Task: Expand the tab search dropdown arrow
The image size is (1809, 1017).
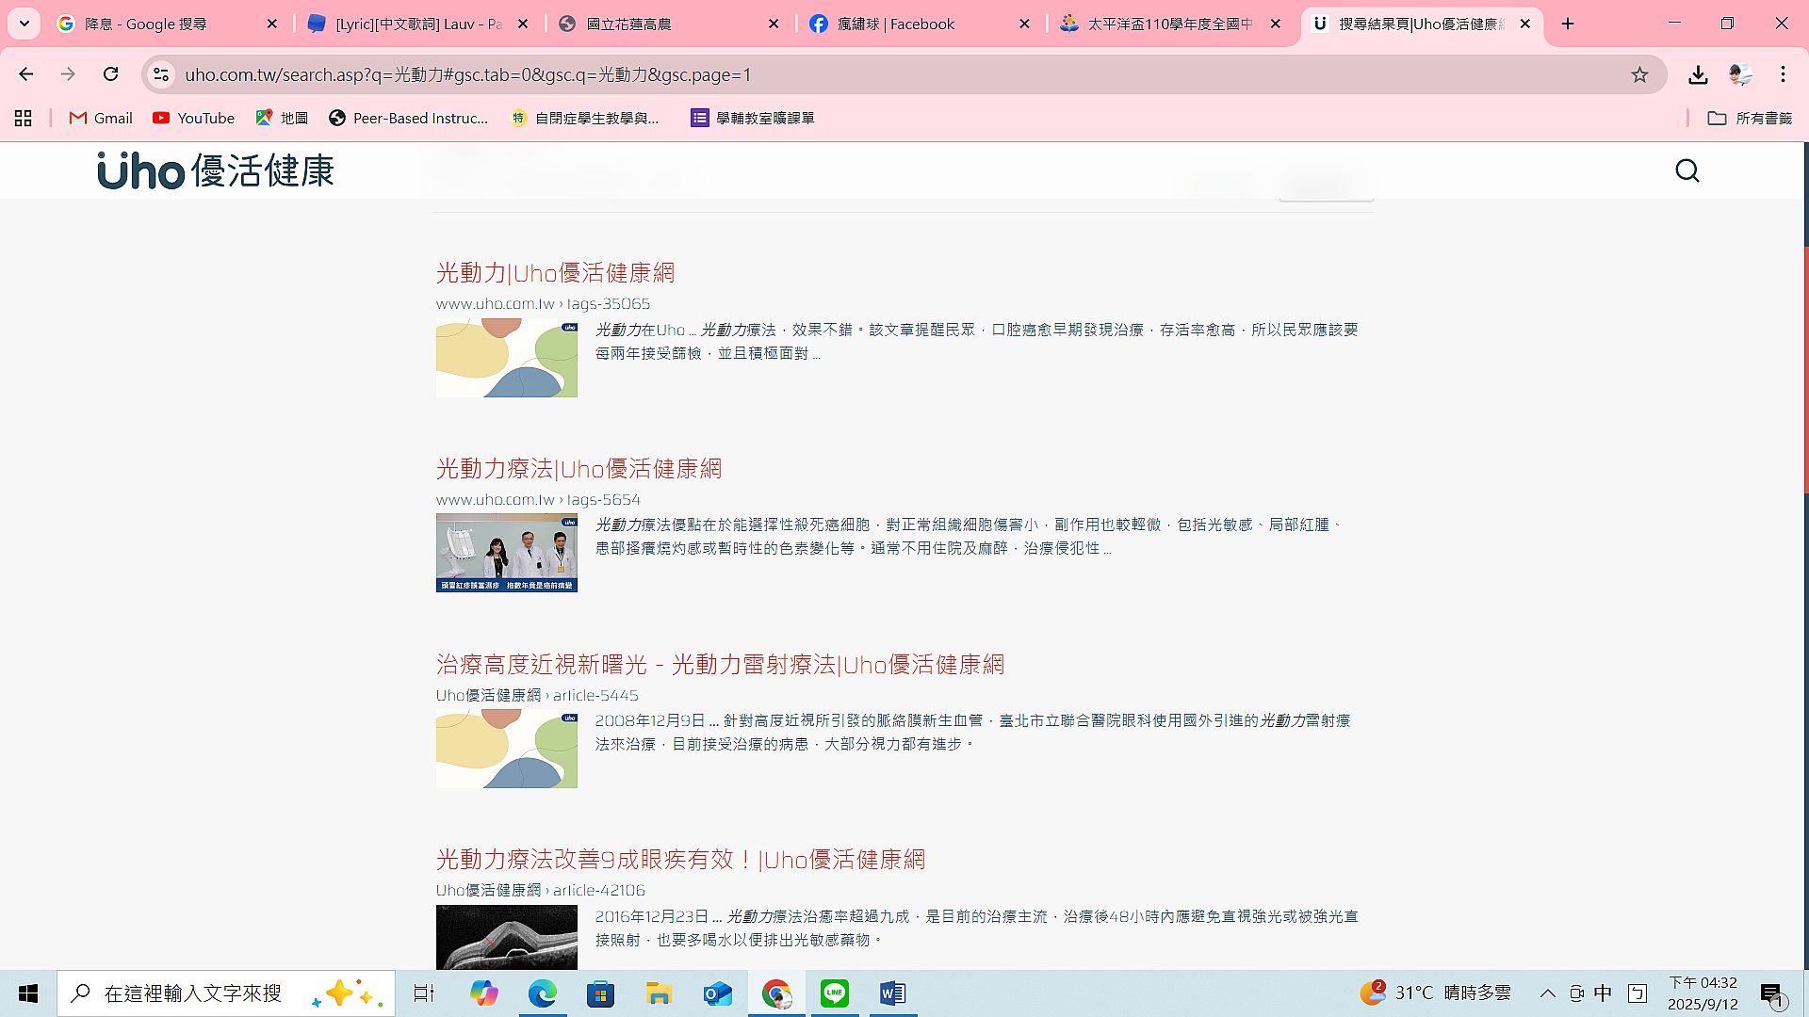Action: tap(24, 24)
